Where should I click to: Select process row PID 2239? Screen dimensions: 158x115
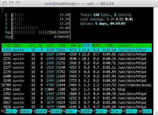77,72
